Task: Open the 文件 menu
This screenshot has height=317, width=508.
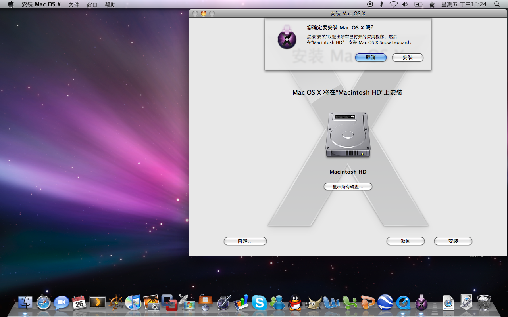Action: pyautogui.click(x=74, y=4)
